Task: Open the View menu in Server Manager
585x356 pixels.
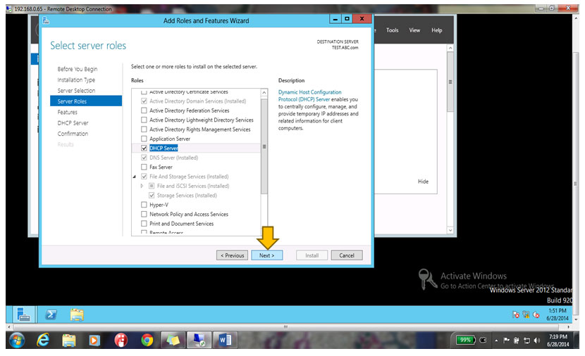Action: pyautogui.click(x=414, y=30)
